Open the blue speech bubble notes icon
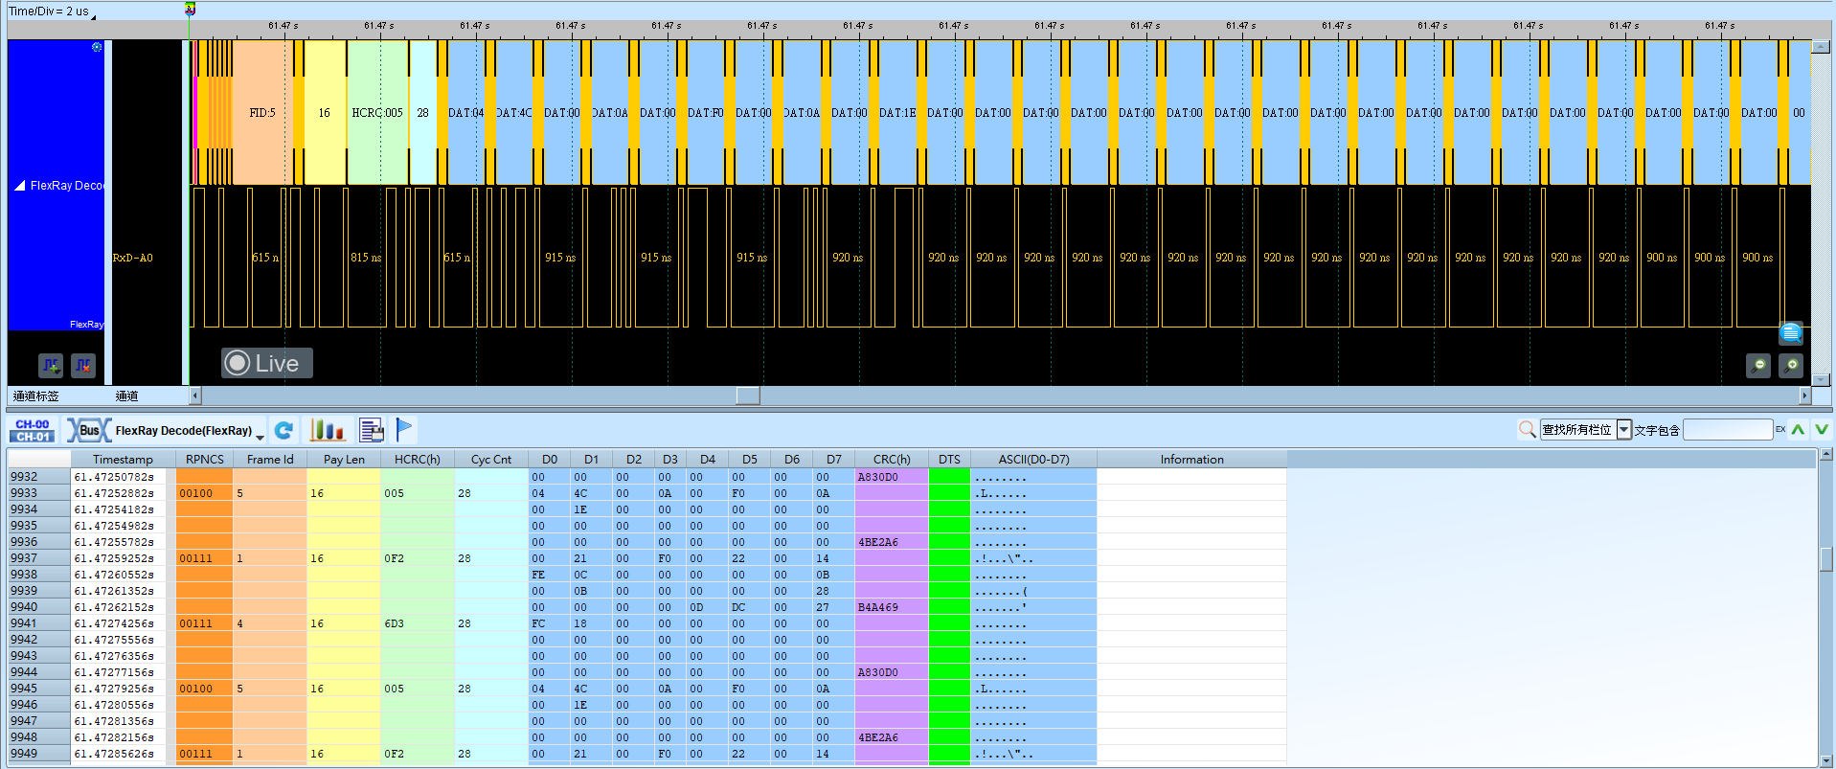The width and height of the screenshot is (1836, 769). (1791, 333)
